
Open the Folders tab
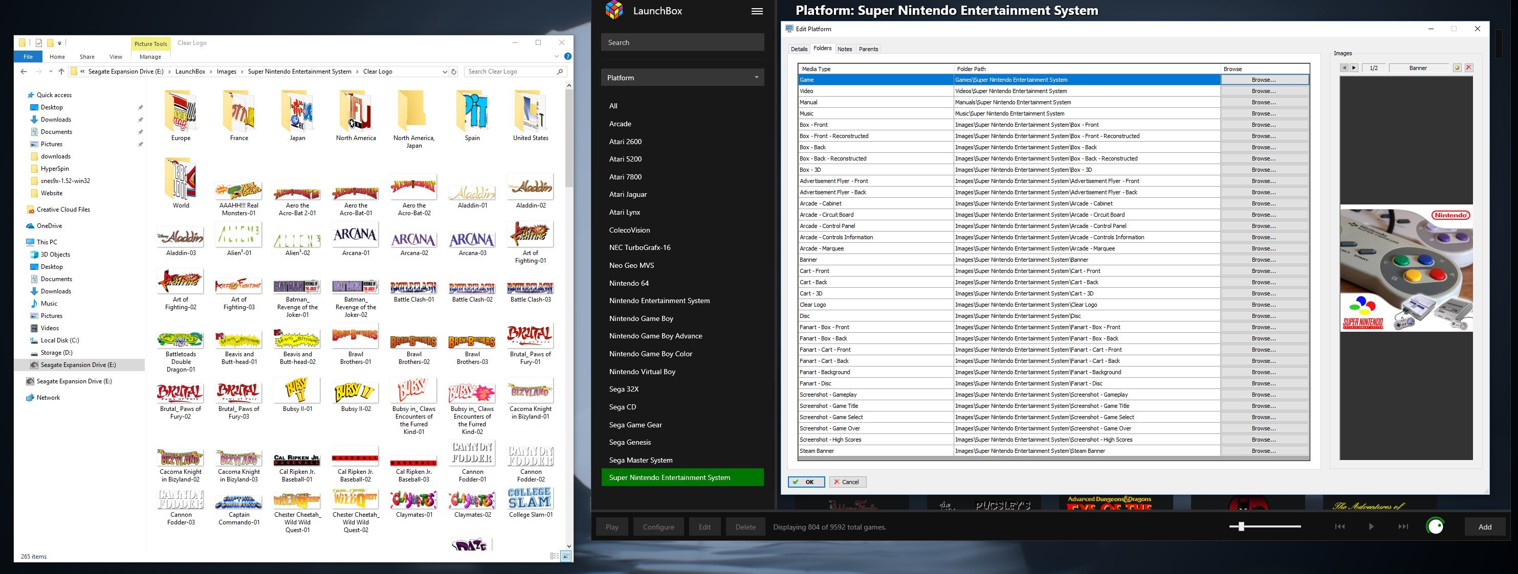[822, 48]
